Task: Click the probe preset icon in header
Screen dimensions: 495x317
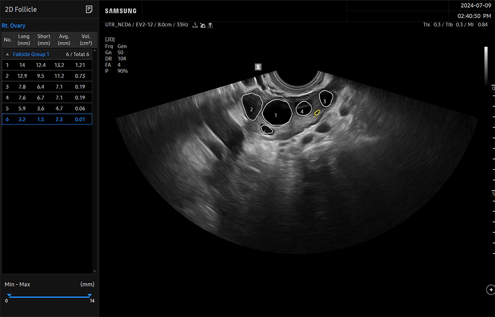Action: [x=203, y=25]
